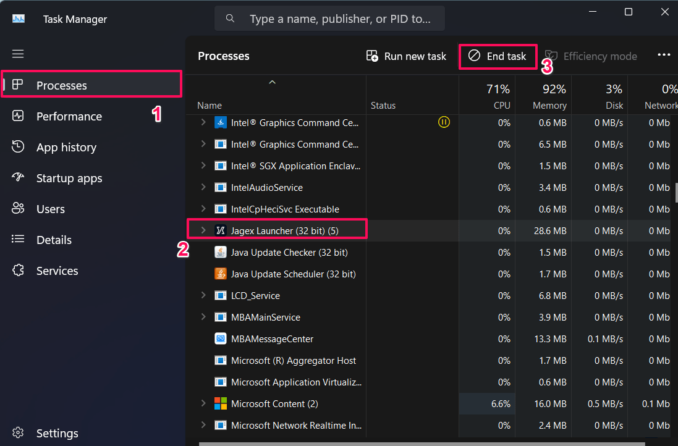Expand the IntelAudioService process group

(x=203, y=187)
